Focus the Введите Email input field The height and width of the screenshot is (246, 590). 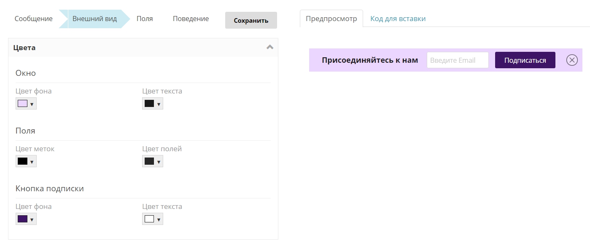tap(458, 60)
